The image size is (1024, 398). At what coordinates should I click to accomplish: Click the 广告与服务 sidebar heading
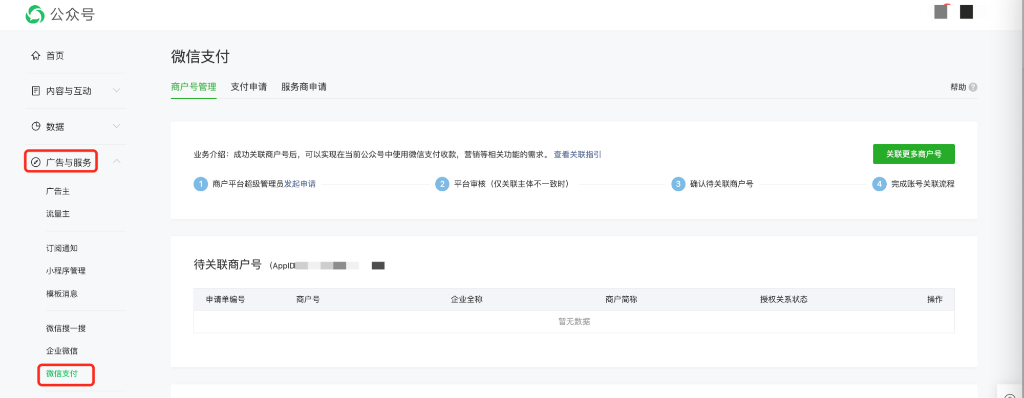point(69,163)
